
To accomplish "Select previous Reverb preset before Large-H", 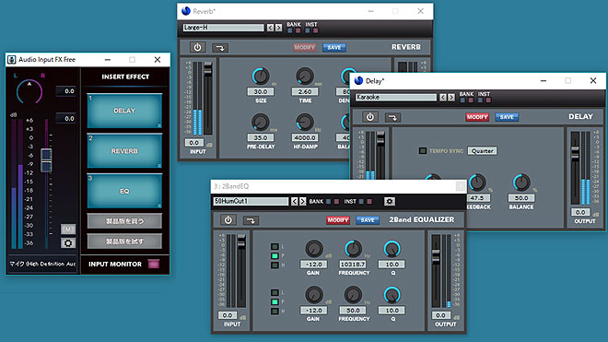I will click(x=270, y=28).
